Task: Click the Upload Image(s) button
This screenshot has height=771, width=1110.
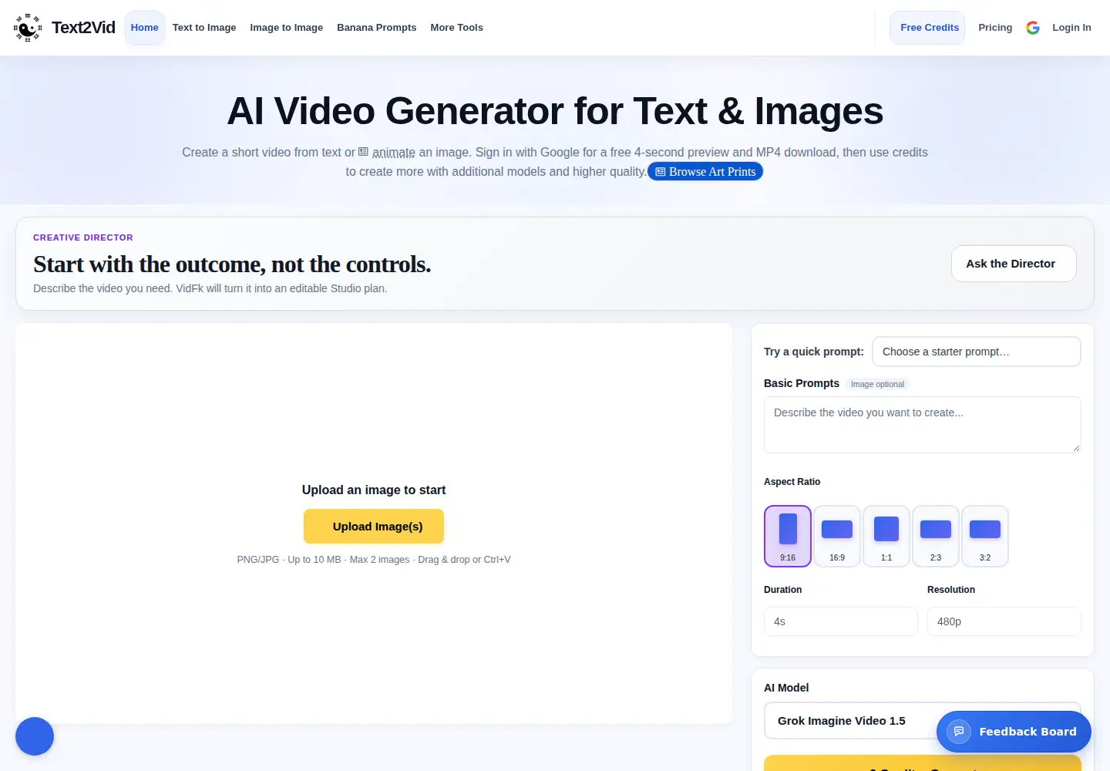Action: (374, 527)
